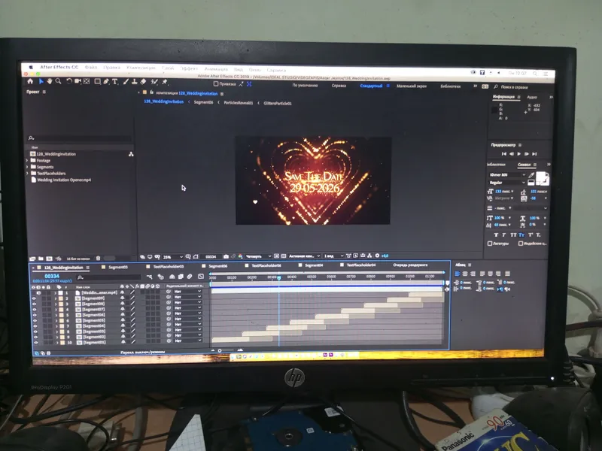Open the Очередь рендеринга tab
This screenshot has width=602, height=451.
coord(410,265)
